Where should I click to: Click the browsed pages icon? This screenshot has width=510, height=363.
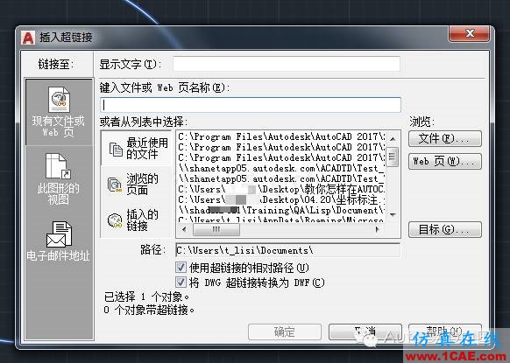pyautogui.click(x=115, y=185)
